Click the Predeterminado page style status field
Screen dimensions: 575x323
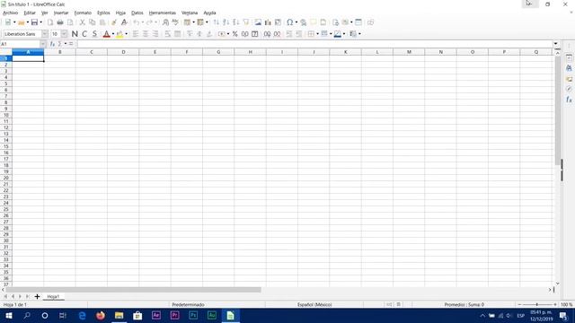click(x=188, y=305)
